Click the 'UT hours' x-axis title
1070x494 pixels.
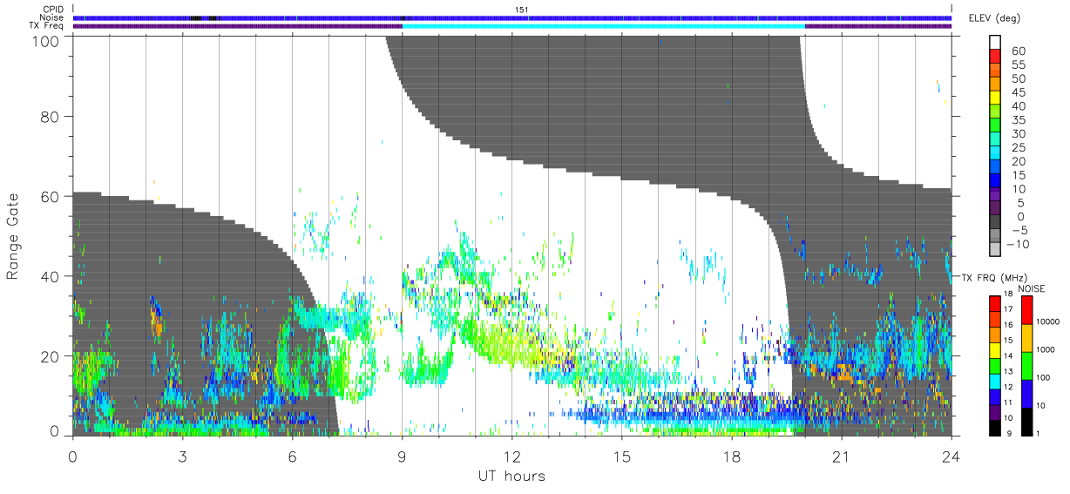pos(511,476)
